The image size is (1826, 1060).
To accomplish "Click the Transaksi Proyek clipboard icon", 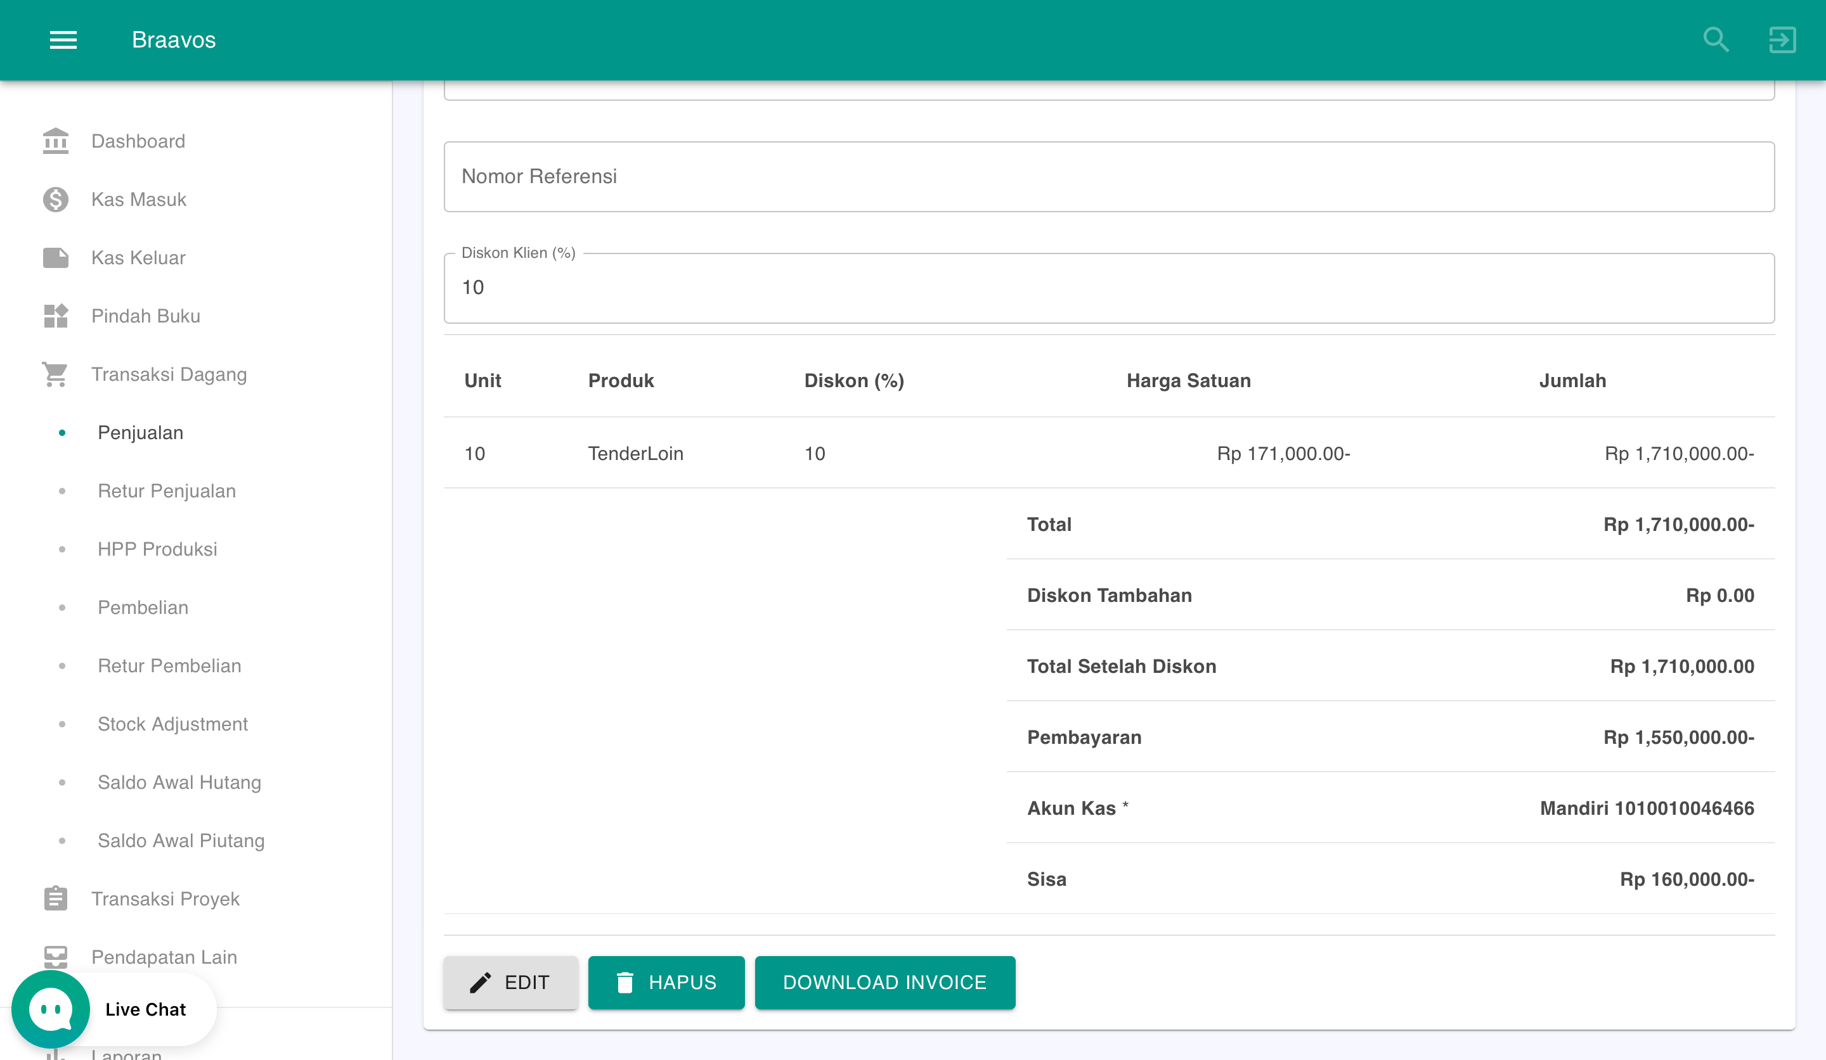I will (x=55, y=898).
